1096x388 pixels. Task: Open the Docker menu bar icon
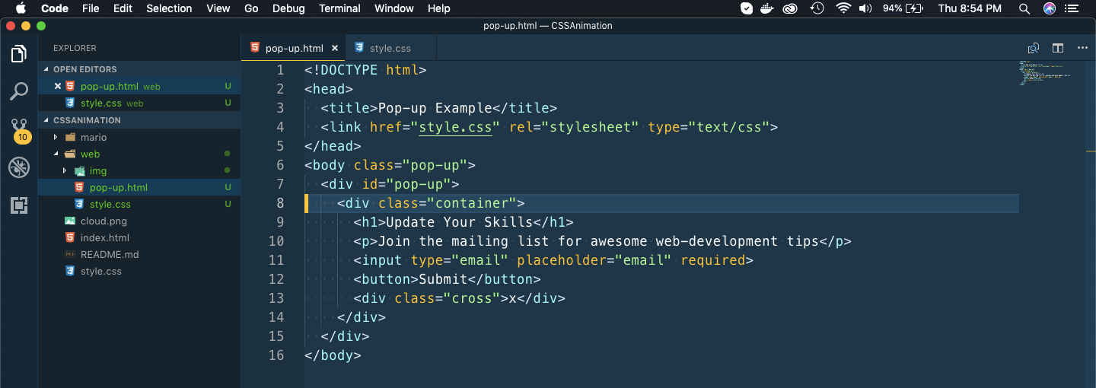(x=768, y=8)
